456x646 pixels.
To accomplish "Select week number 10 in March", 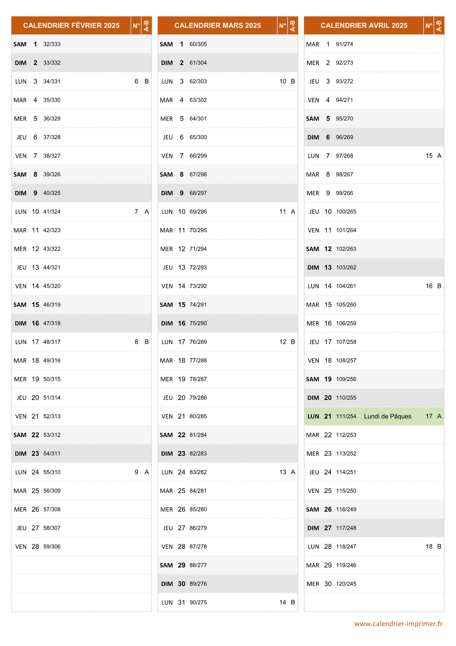I will coord(282,81).
